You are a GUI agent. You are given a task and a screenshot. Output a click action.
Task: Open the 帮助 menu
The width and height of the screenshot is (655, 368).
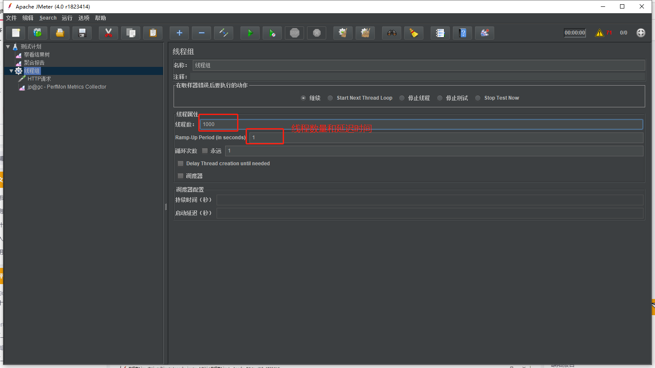[x=100, y=18]
